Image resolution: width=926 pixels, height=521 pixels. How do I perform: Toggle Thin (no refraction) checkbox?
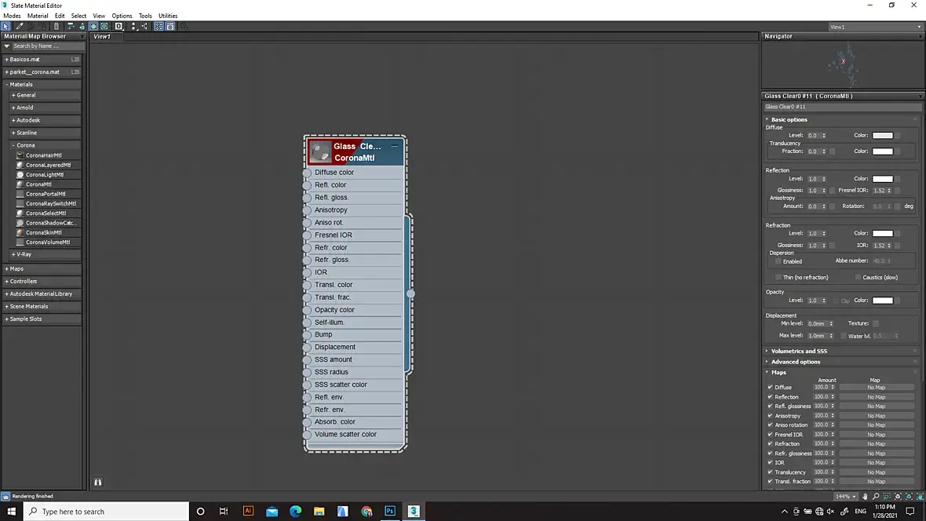(x=778, y=278)
